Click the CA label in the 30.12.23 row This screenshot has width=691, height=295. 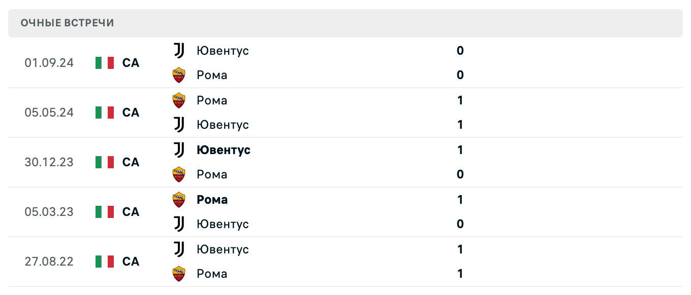coord(131,162)
